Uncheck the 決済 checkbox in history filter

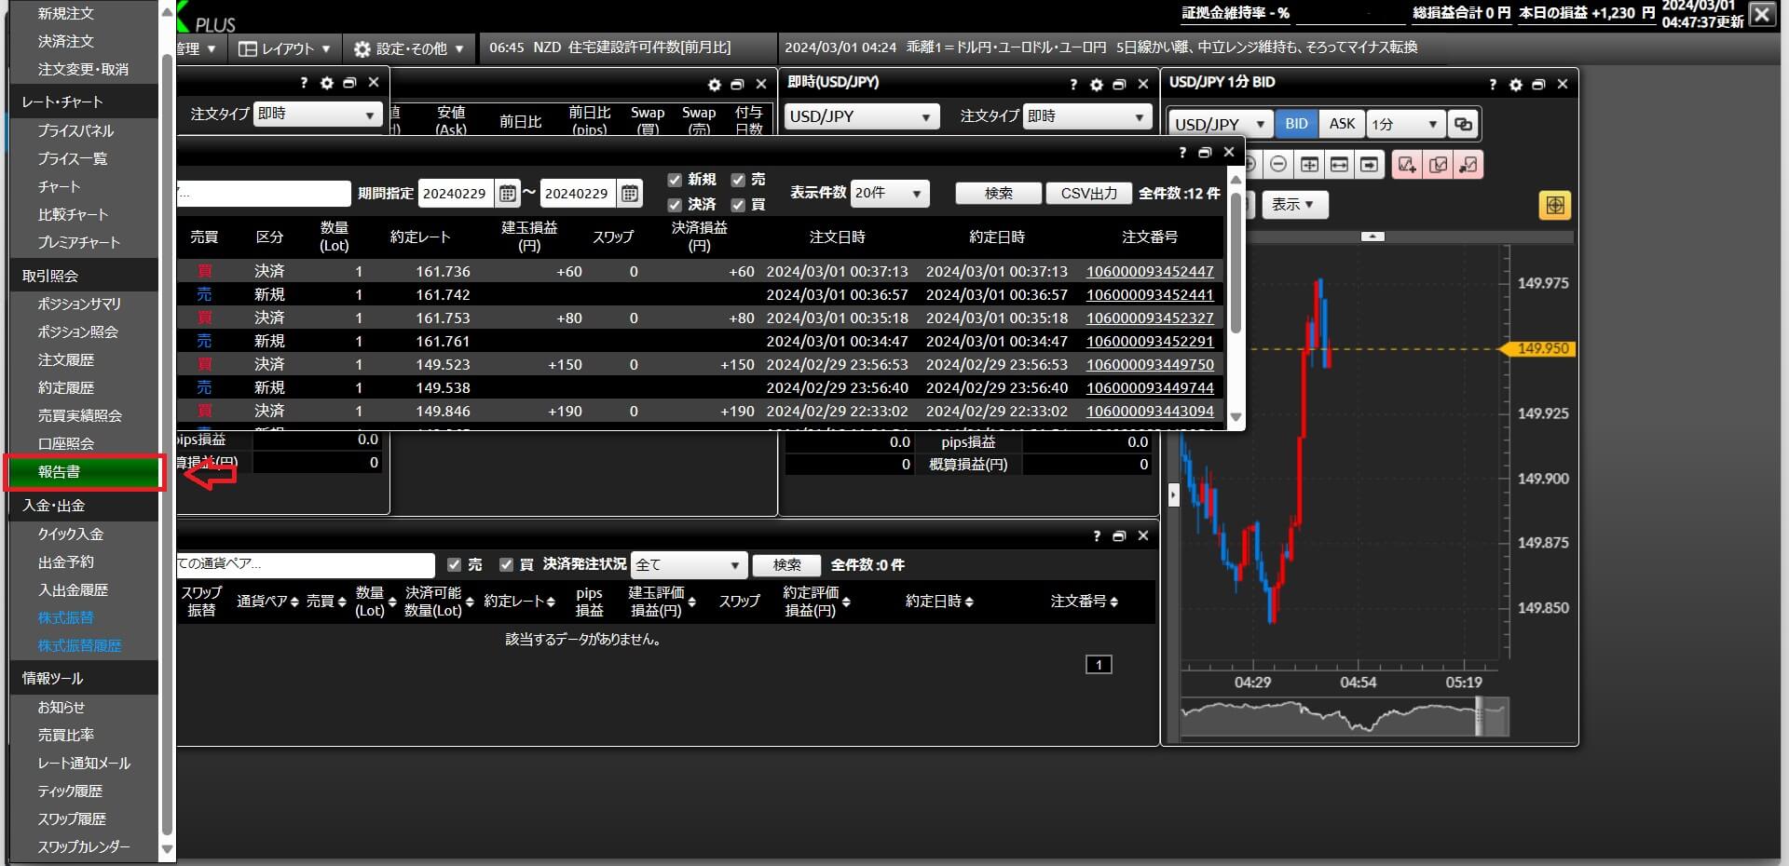click(x=675, y=205)
